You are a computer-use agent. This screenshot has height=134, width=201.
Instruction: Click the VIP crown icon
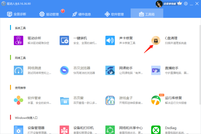(179, 3)
